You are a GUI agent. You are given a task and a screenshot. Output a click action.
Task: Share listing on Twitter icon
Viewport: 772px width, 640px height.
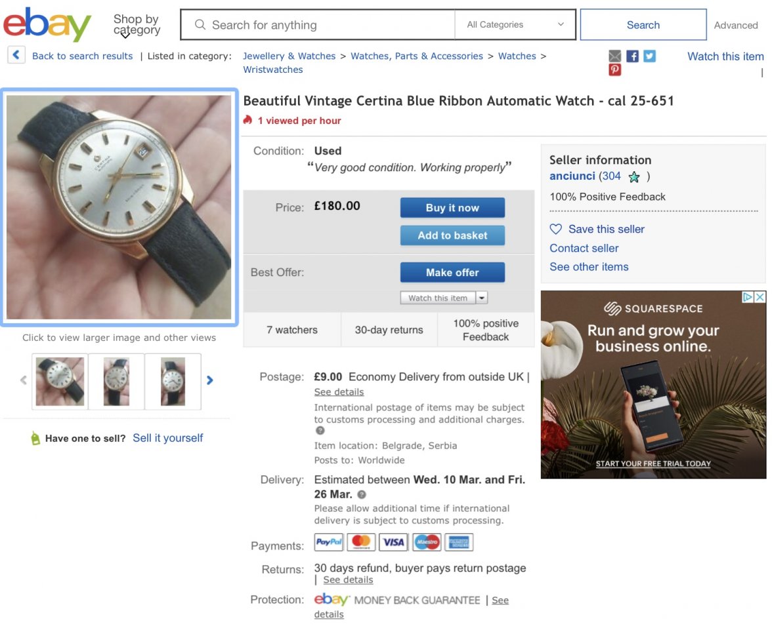649,56
